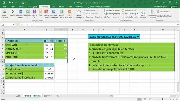Image resolution: width=180 pixels, height=101 pixels.
Task: Click Calculate Sheet
Action: pos(164,16)
